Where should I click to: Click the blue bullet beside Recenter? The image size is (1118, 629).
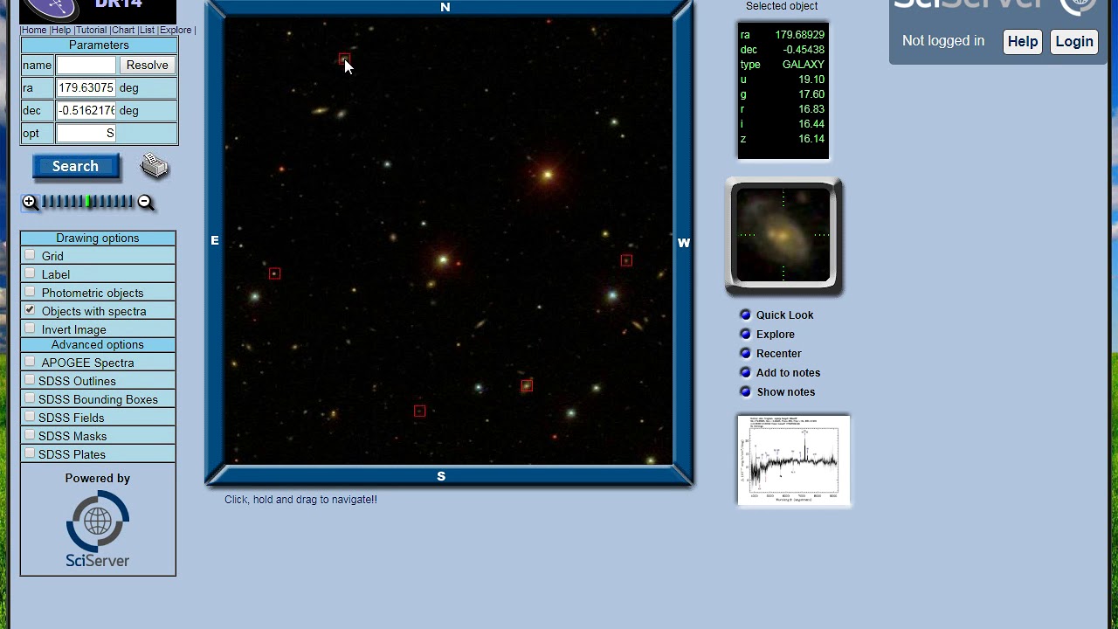(x=745, y=353)
